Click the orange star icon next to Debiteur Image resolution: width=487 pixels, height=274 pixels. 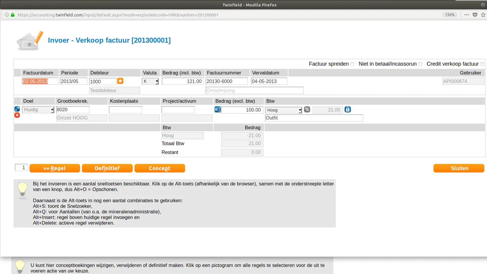click(120, 81)
